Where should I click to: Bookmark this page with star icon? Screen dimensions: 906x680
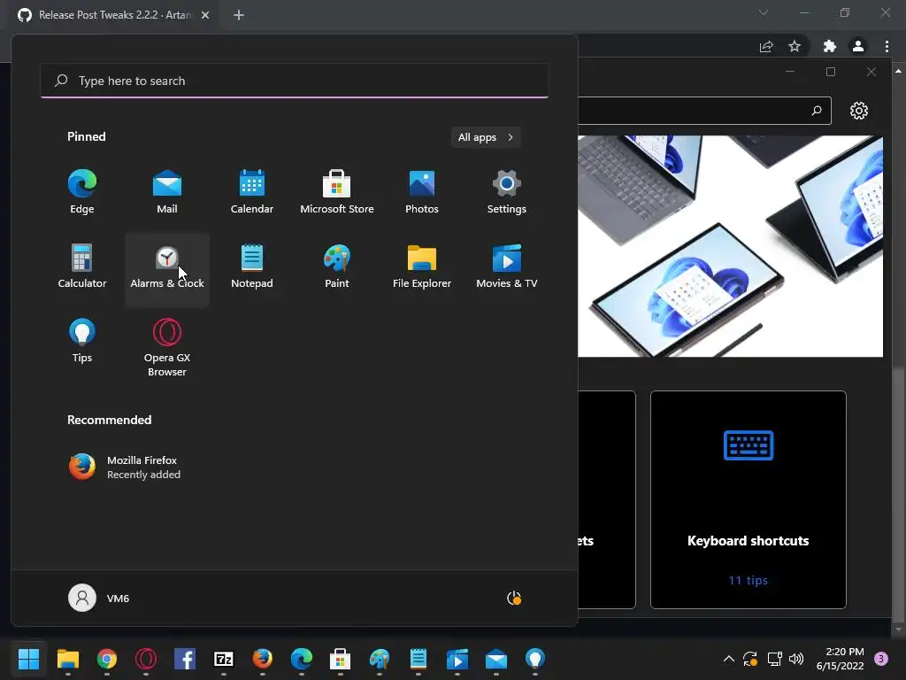pyautogui.click(x=795, y=46)
